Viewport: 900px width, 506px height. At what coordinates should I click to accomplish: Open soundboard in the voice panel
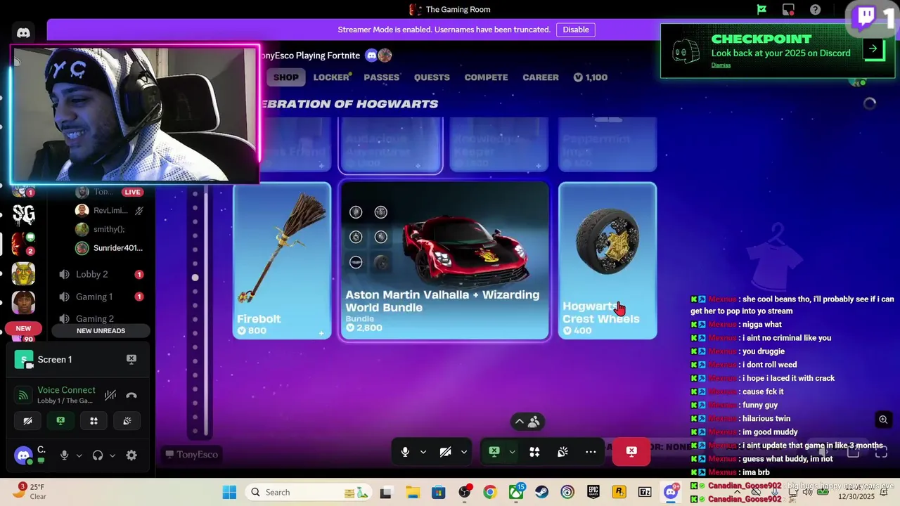point(127,421)
